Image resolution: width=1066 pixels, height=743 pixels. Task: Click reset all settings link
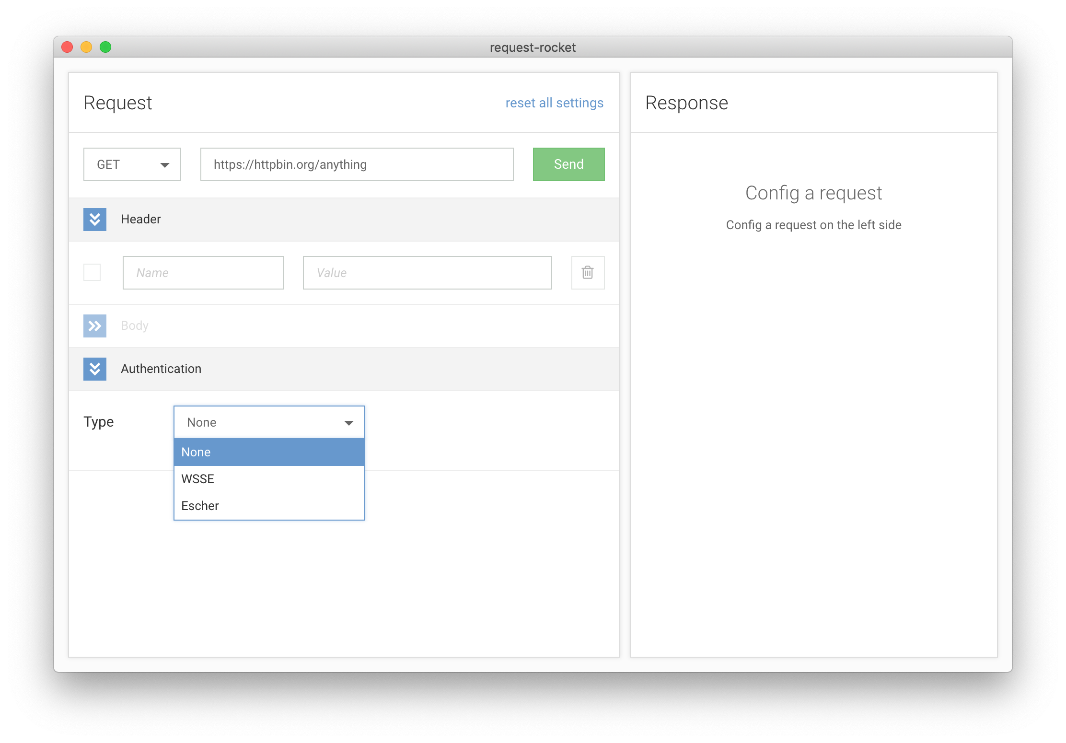coord(555,102)
